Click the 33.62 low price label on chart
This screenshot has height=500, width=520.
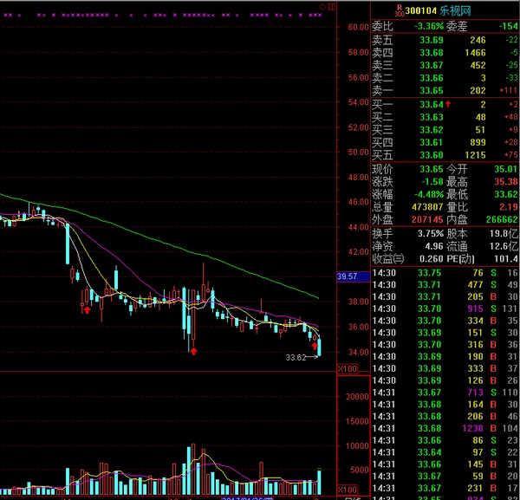(x=296, y=357)
